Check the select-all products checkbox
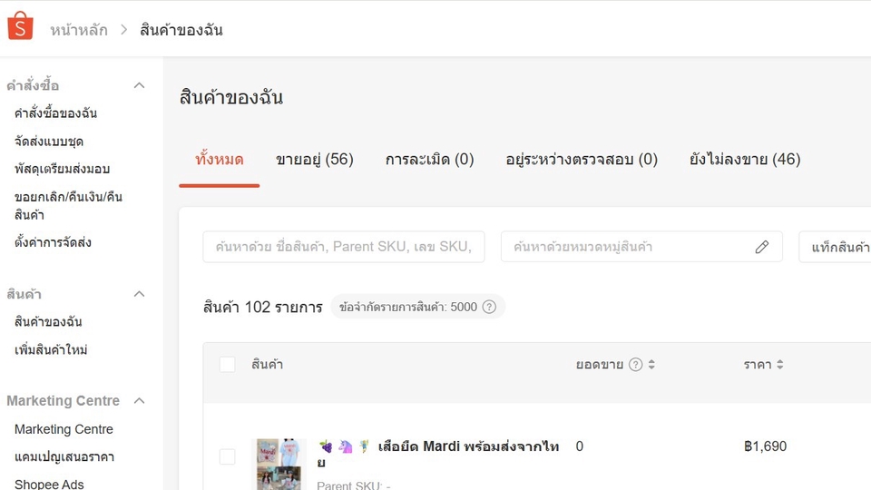Image resolution: width=871 pixels, height=490 pixels. coord(227,365)
